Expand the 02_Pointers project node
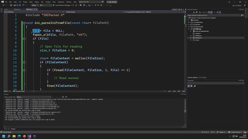 coord(189,25)
